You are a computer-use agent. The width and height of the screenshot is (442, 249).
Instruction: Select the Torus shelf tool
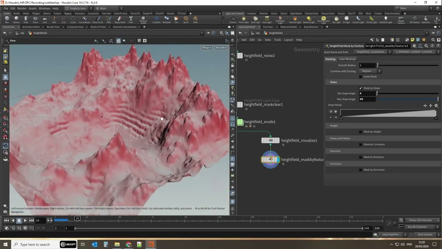point(35,20)
